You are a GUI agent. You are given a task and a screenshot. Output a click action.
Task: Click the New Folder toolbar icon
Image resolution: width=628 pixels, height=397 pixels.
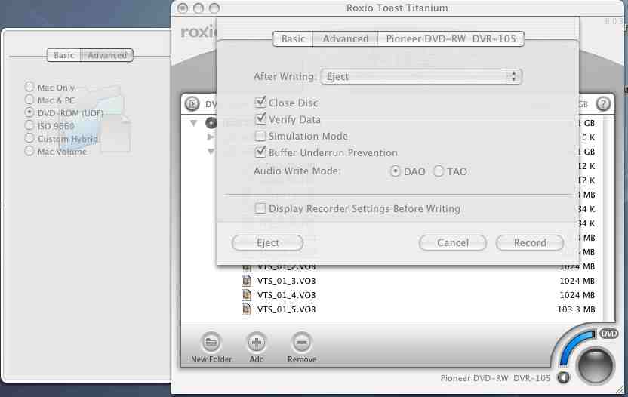pyautogui.click(x=211, y=343)
